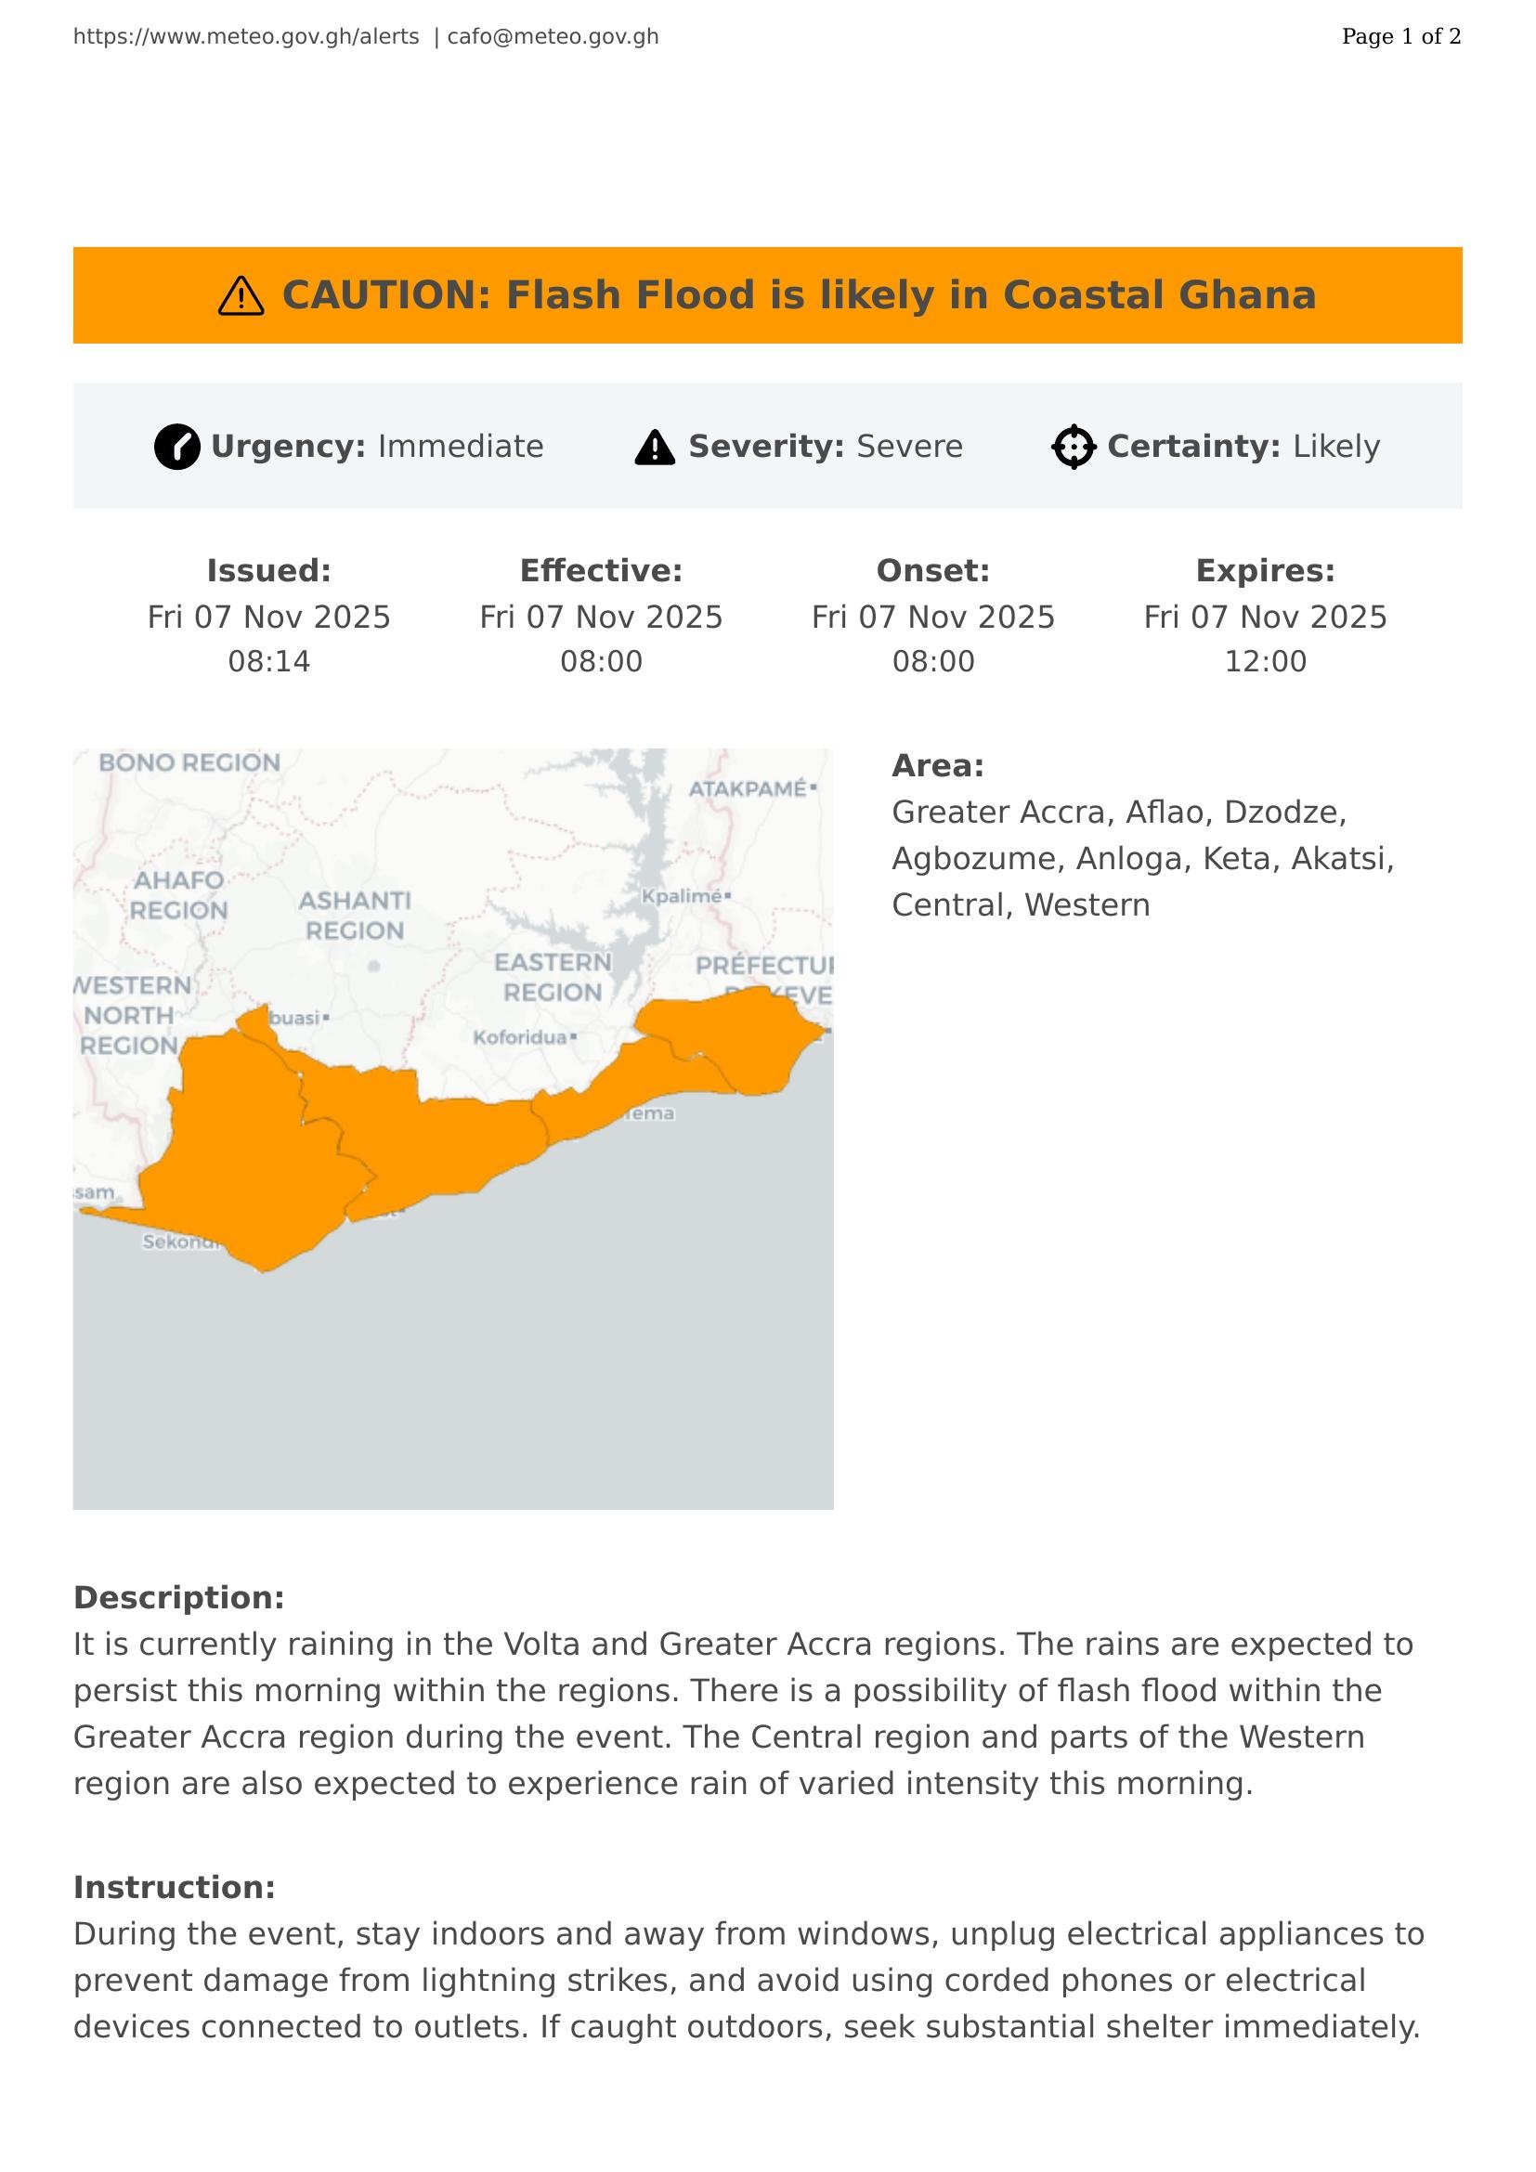This screenshot has width=1536, height=2172.
Task: Click the Certainty crosshair icon
Action: point(1074,447)
